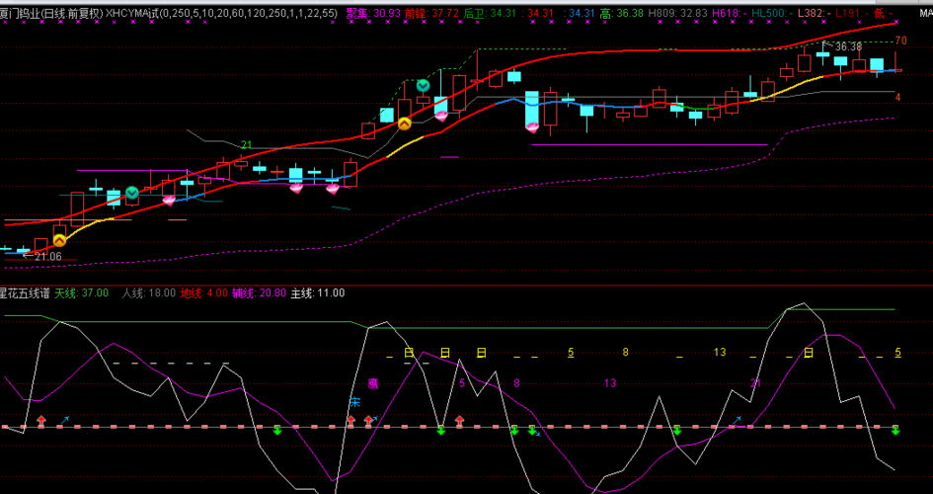
Task: Click the rightmost green down-arrow in indicator panel
Action: click(895, 430)
